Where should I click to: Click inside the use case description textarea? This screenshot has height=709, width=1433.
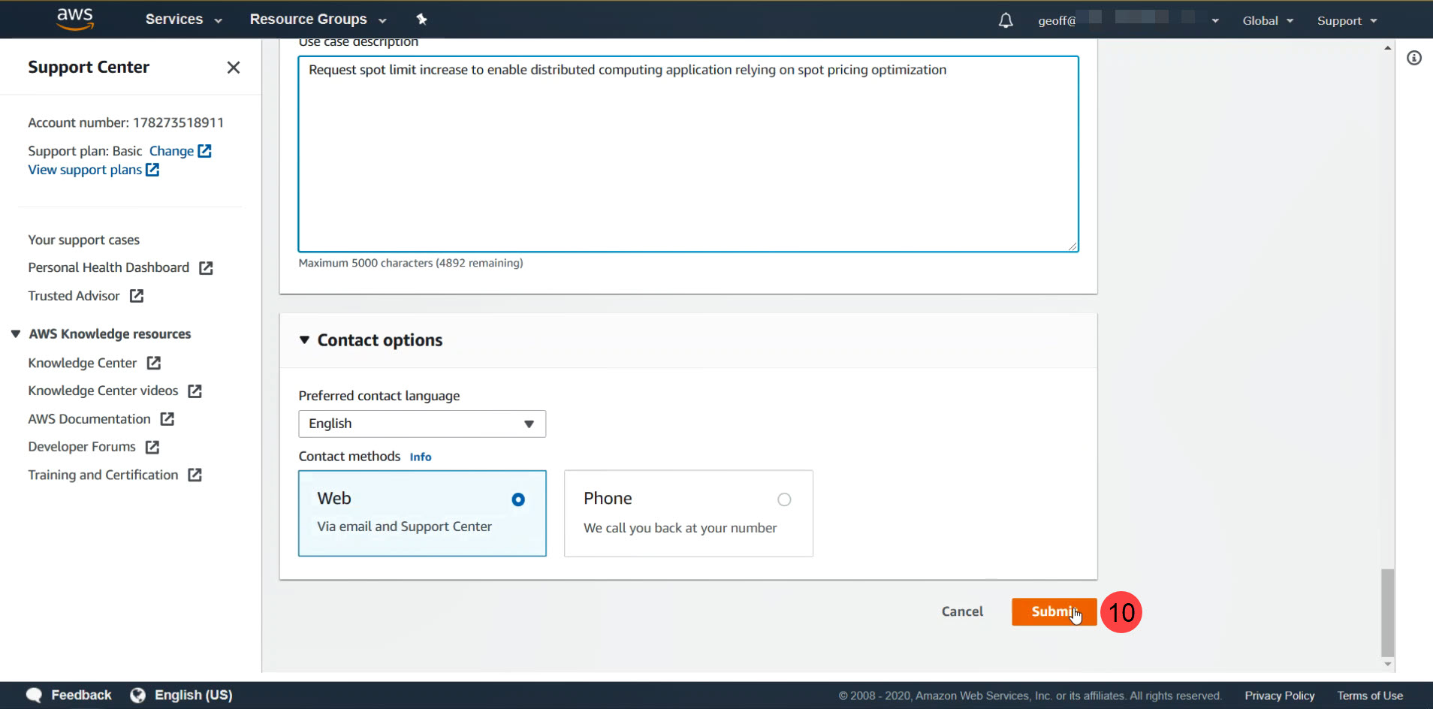[x=688, y=154]
